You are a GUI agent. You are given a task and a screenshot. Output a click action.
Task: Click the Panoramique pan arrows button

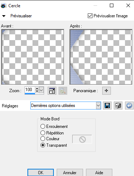click(107, 91)
